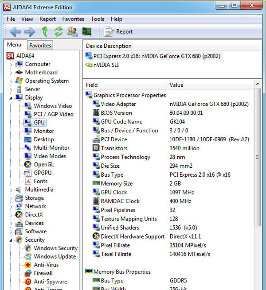Click the GPU Code Name value GK104
Viewport: 266px width, 290px height.
pos(177,122)
